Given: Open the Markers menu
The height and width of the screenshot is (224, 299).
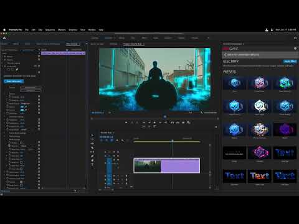Looking at the screenshot, I should coord(62,30).
